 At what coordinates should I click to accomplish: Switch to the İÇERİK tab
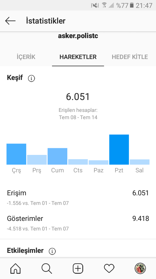pos(26,57)
